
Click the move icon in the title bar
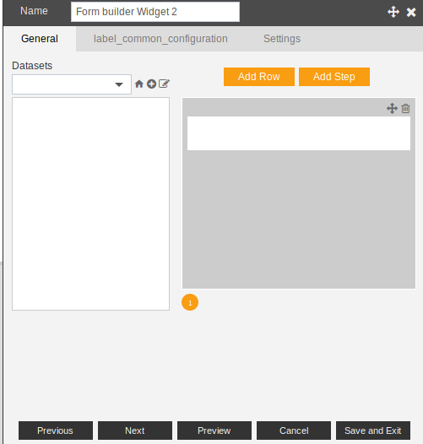(x=393, y=12)
